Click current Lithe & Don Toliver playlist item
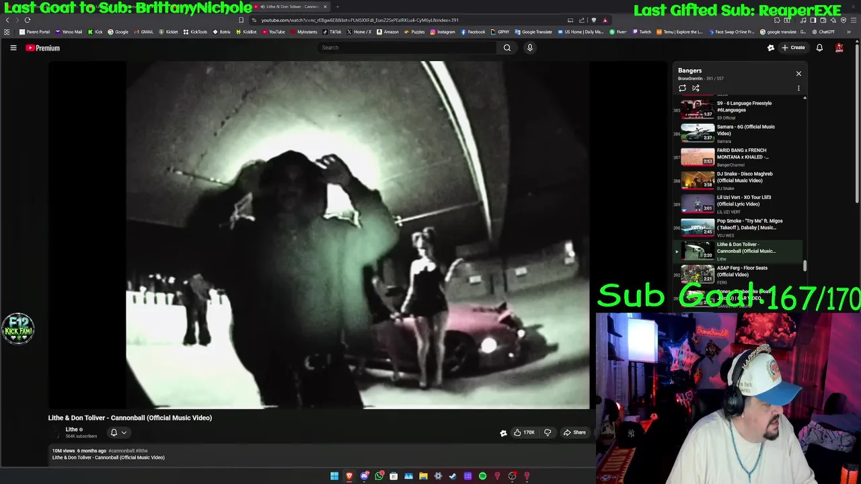Viewport: 861px width, 484px height. (739, 251)
